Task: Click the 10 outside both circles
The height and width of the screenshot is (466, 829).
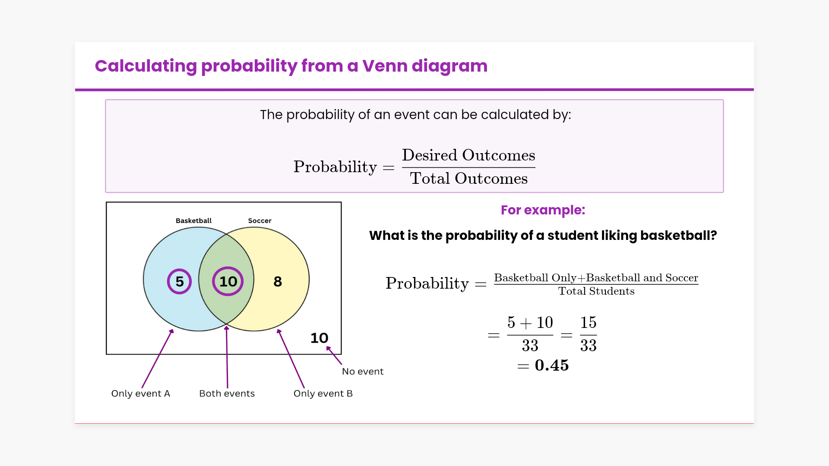Action: pos(320,338)
